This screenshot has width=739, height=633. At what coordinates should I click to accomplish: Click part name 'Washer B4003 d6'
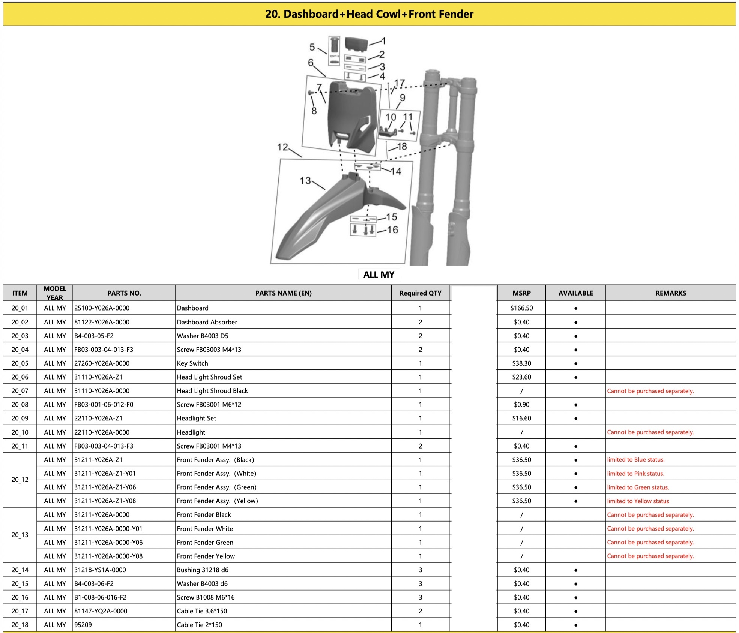(202, 583)
